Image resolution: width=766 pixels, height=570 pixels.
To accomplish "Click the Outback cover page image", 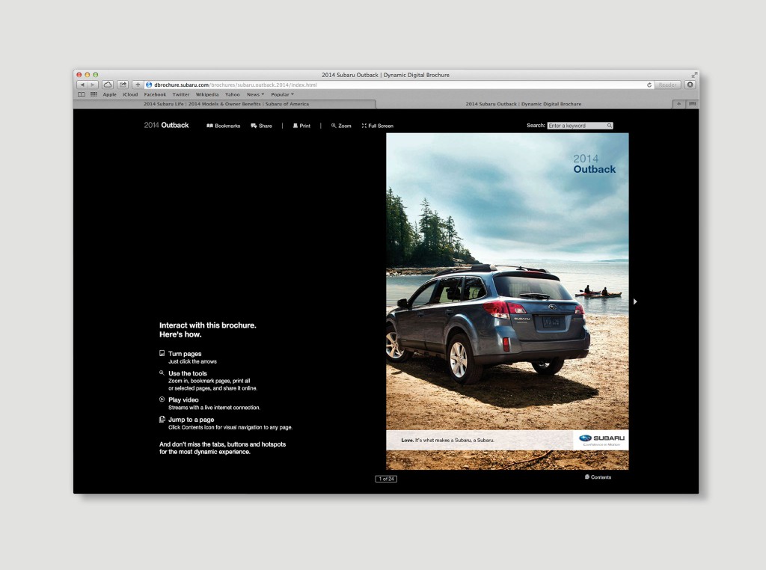I will pyautogui.click(x=507, y=301).
